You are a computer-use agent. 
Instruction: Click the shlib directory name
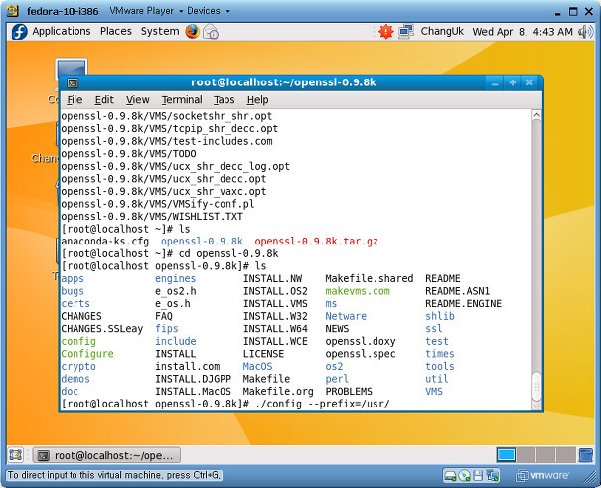(x=440, y=316)
